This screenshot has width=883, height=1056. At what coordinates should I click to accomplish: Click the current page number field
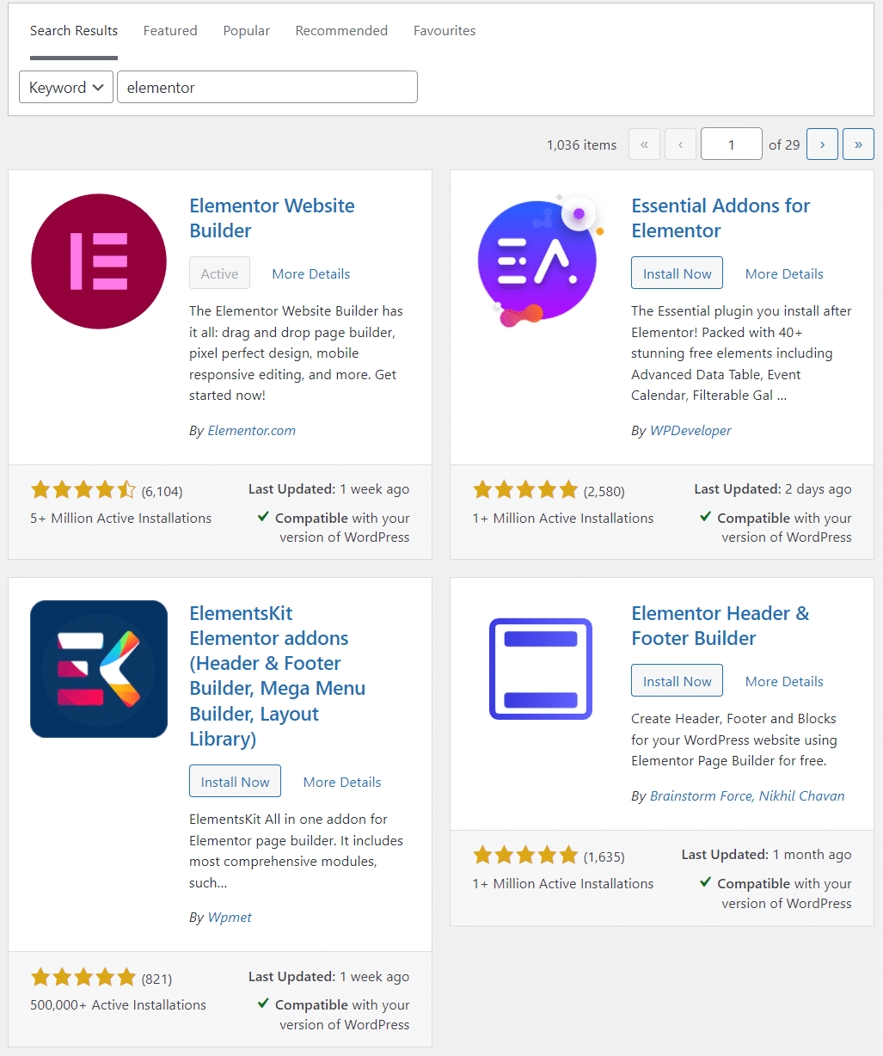click(731, 144)
